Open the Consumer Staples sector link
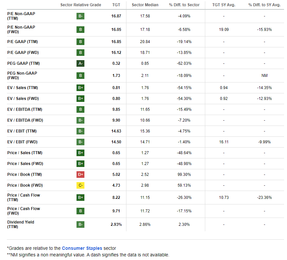The width and height of the screenshot is (287, 260). [82, 248]
